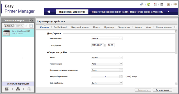Open the Эмуляция sub-tab

124,27
